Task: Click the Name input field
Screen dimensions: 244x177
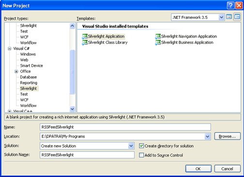Action: [x=125, y=127]
